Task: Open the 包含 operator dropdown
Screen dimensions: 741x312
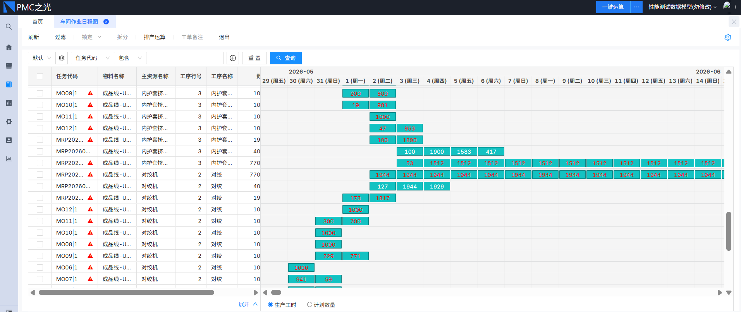Action: click(130, 58)
